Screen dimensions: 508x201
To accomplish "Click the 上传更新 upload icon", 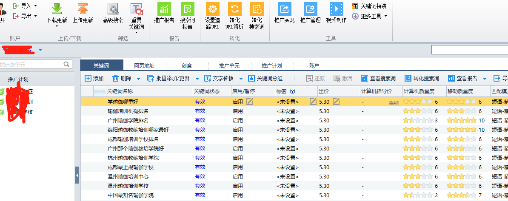I will (83, 9).
